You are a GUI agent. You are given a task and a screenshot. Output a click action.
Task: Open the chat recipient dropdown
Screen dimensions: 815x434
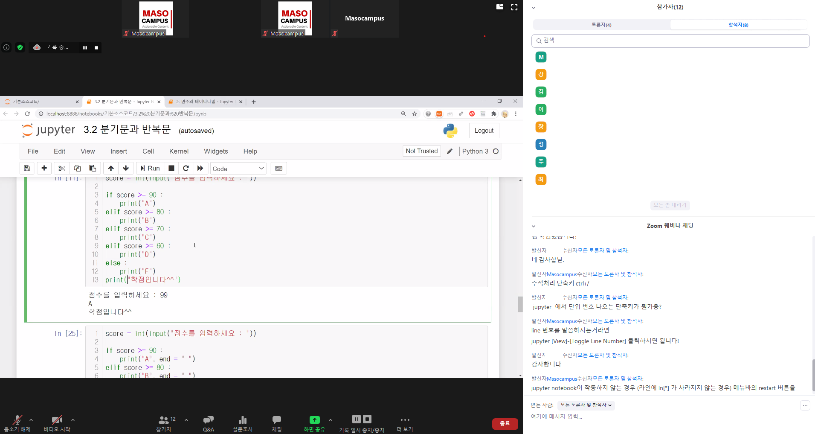click(x=586, y=405)
